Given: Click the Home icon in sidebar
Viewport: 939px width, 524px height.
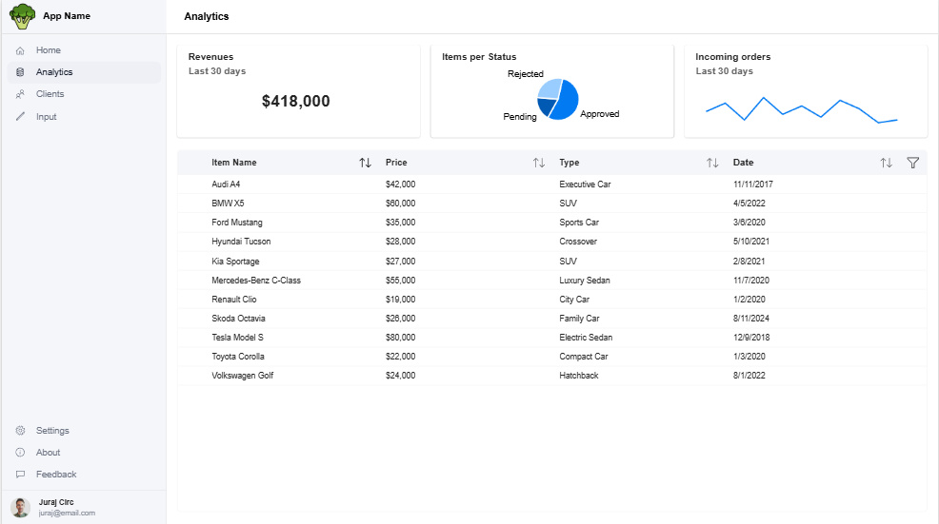Looking at the screenshot, I should (20, 50).
